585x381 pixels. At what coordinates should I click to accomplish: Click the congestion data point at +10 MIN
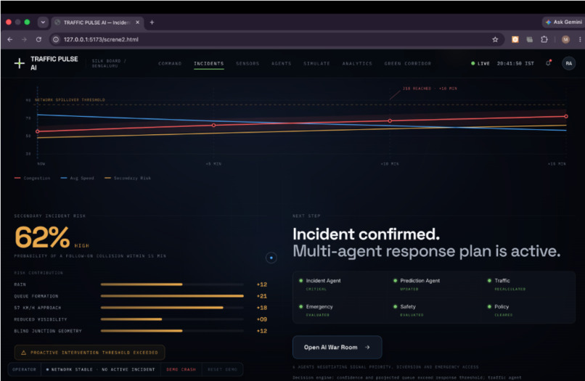pos(390,121)
